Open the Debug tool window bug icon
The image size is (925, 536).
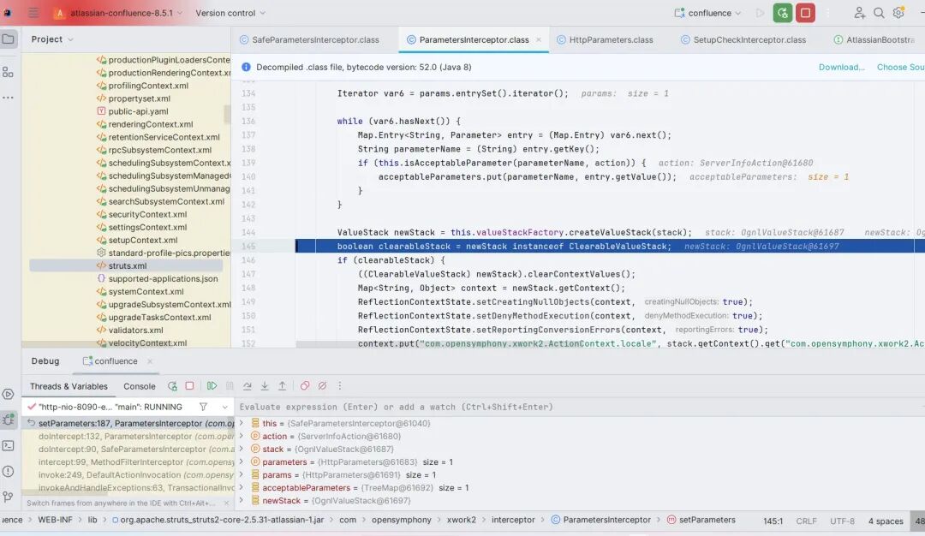9,420
